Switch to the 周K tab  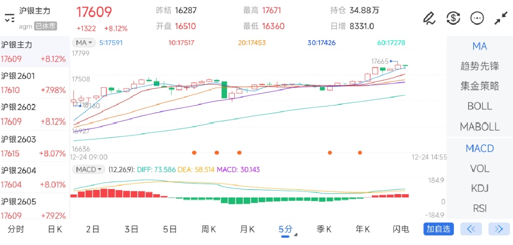pyautogui.click(x=208, y=229)
